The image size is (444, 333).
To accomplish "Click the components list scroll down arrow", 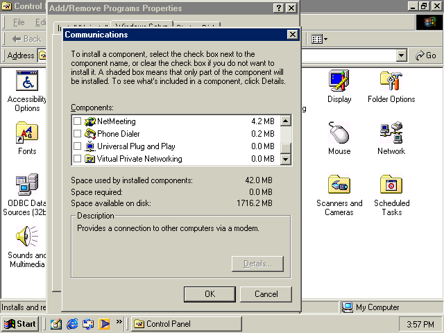I will (x=286, y=160).
